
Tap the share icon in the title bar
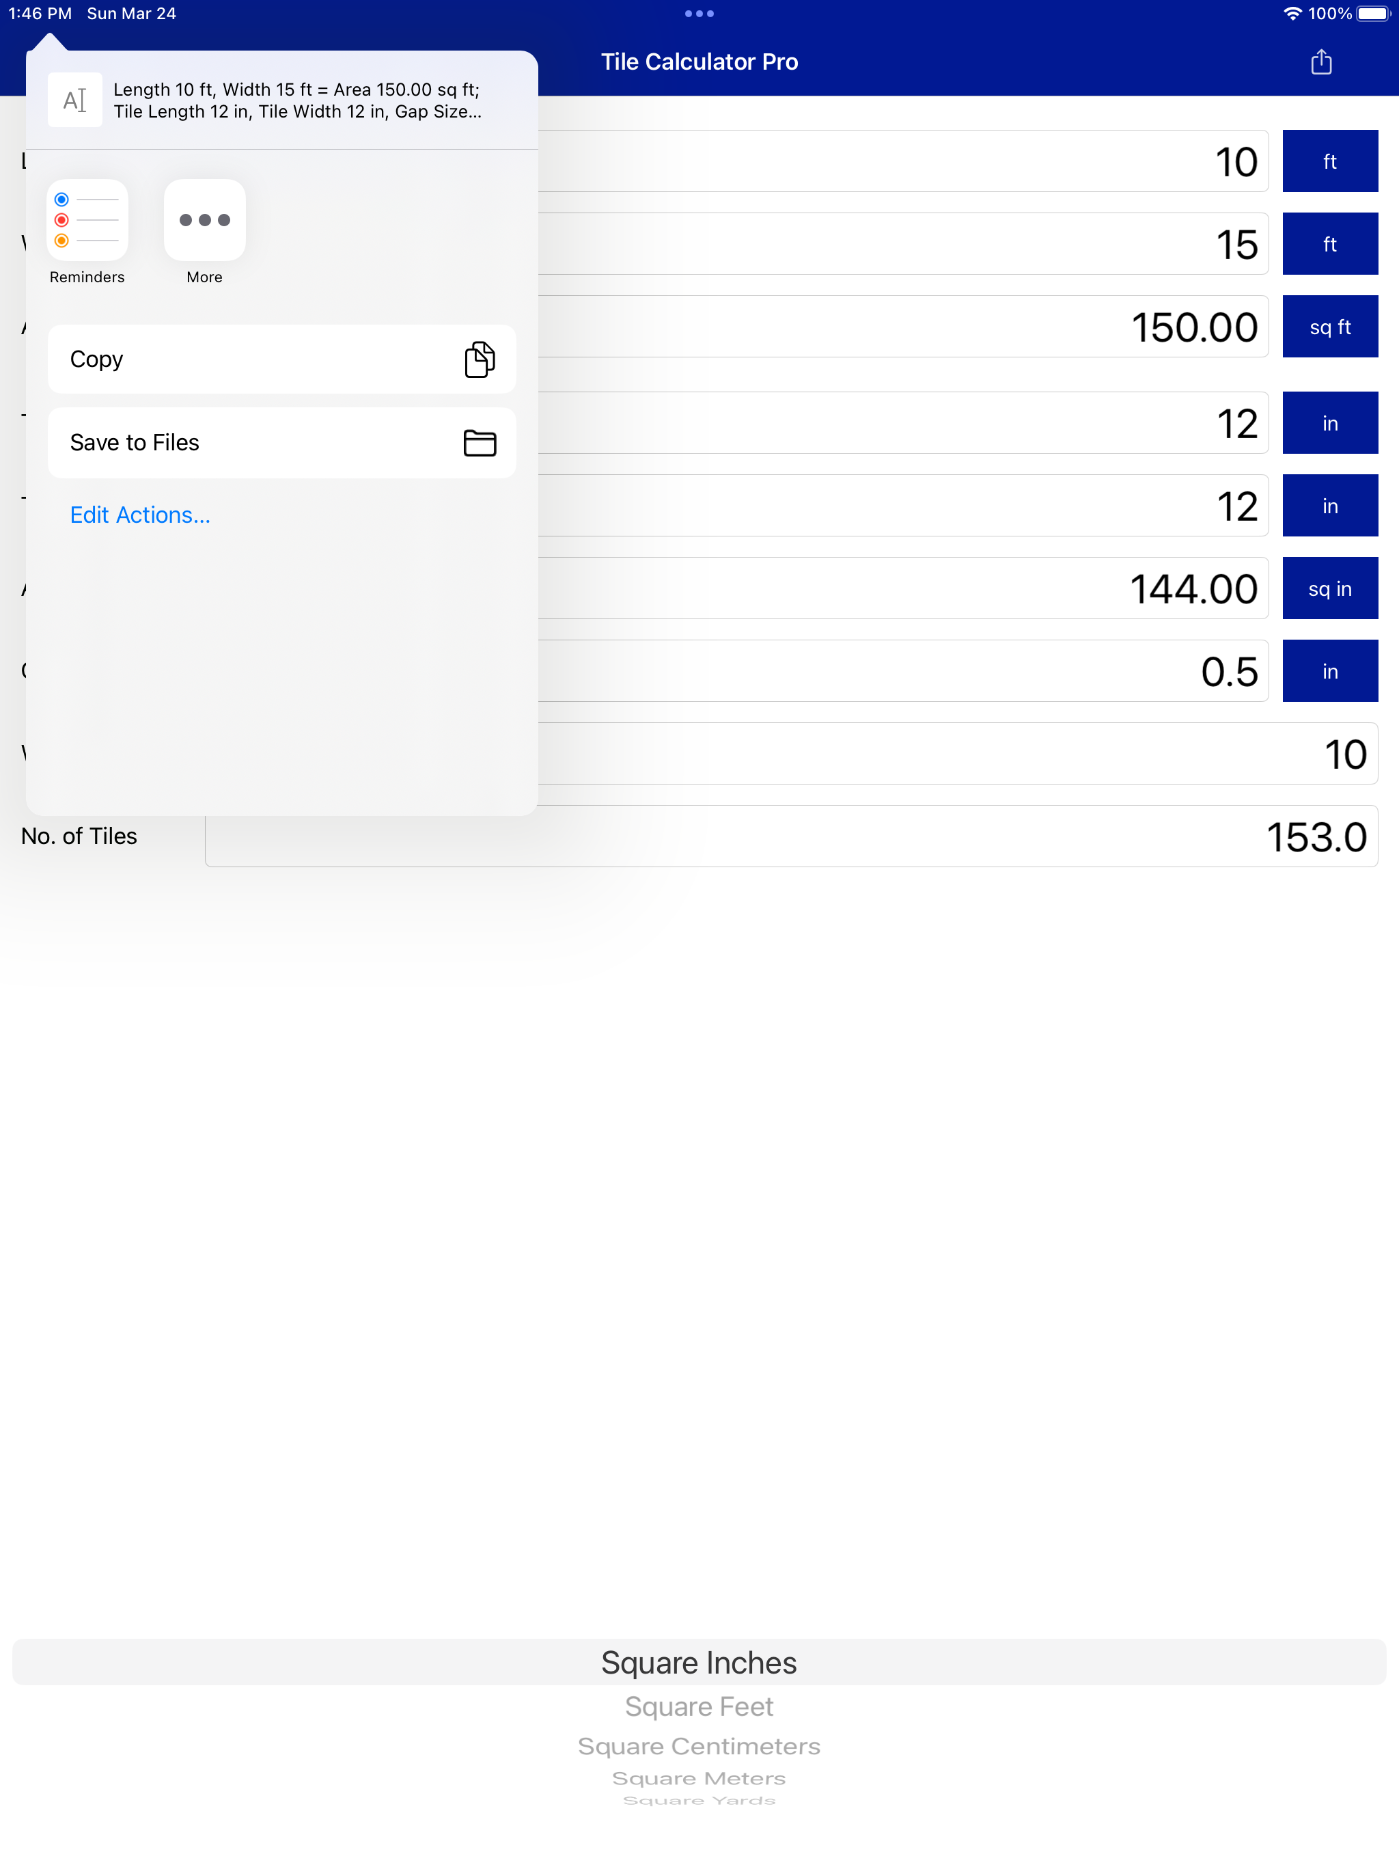tap(1320, 62)
